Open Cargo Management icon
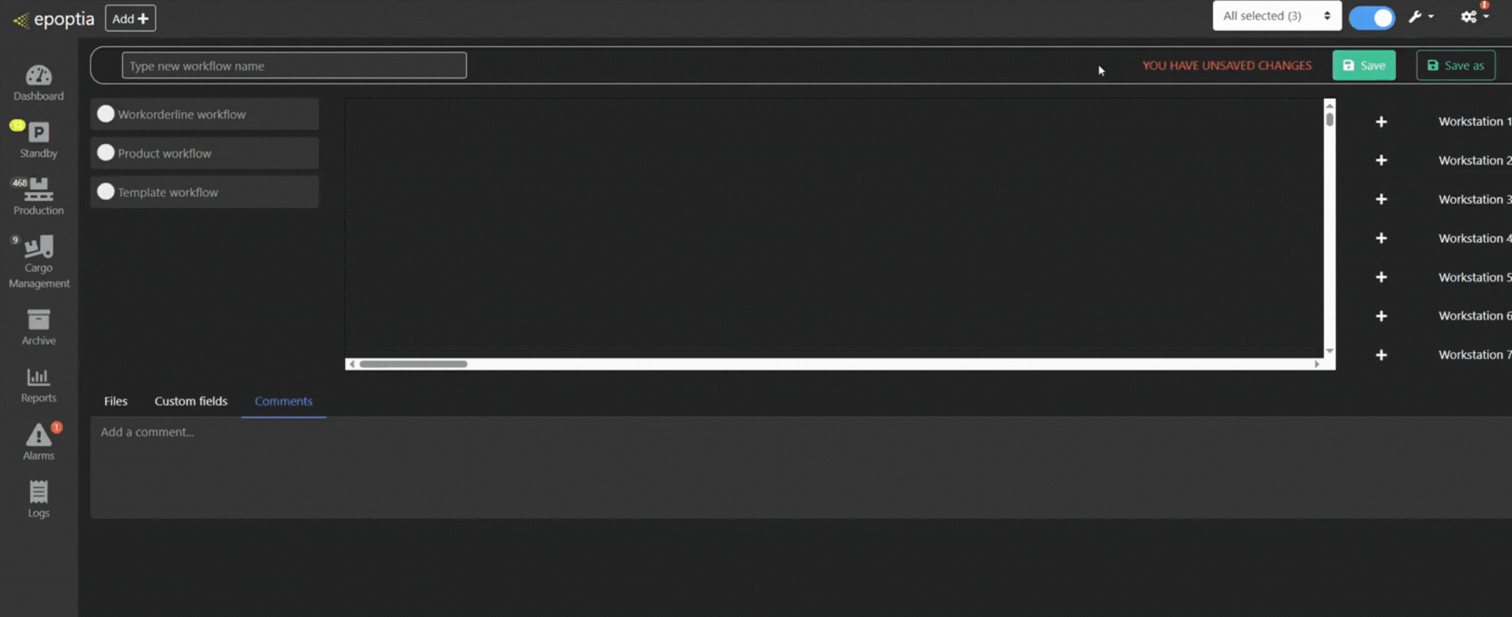The width and height of the screenshot is (1512, 617). tap(38, 247)
